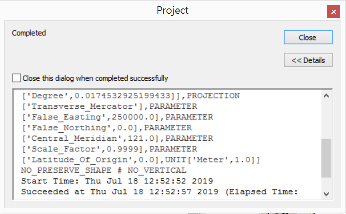Collapse the log with << Details button
Screen dimensions: 346x214
tap(308, 60)
